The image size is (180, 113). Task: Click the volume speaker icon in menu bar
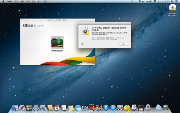[143, 1]
